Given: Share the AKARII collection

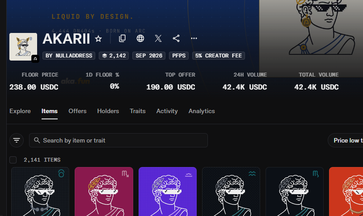Looking at the screenshot, I should [176, 38].
